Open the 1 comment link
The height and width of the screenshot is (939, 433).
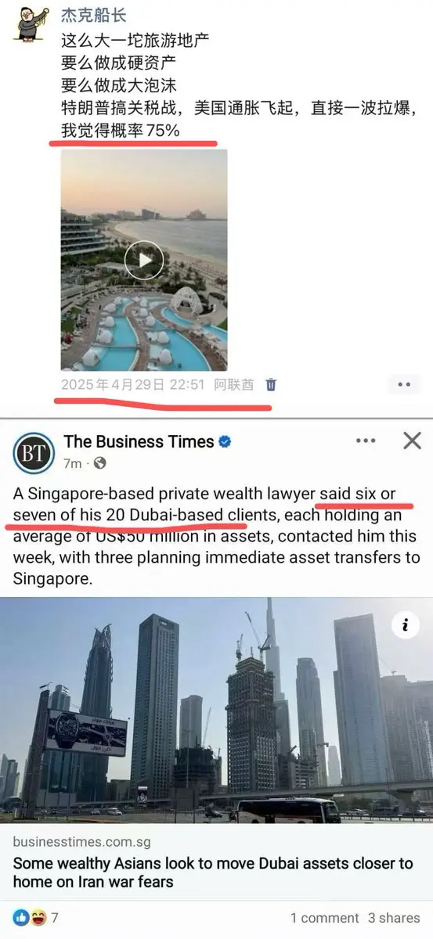pos(324,918)
